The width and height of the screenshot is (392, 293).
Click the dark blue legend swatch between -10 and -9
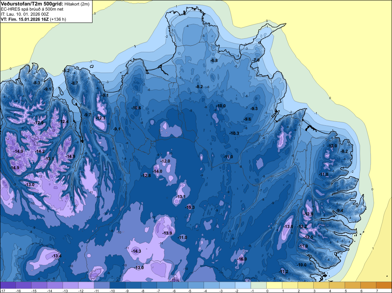point(118,285)
